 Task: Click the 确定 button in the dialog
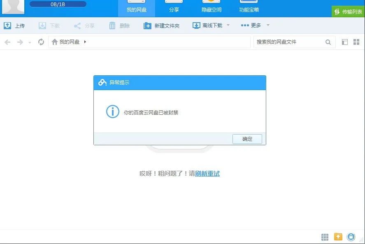click(247, 139)
